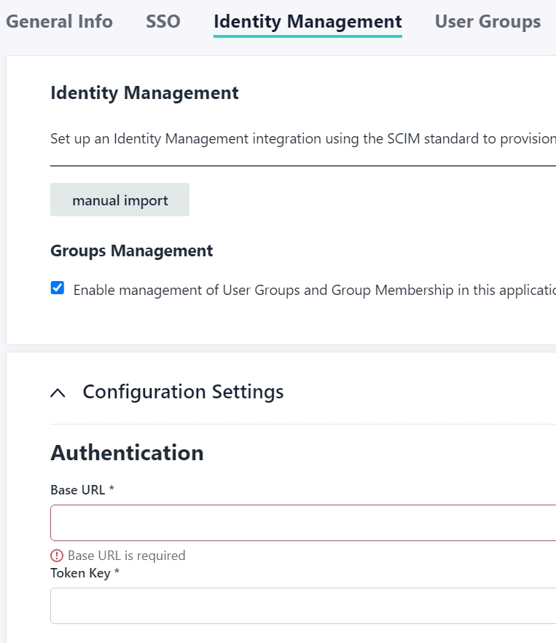Image resolution: width=556 pixels, height=643 pixels.
Task: Click the 'Base URL *' label
Action: point(82,490)
